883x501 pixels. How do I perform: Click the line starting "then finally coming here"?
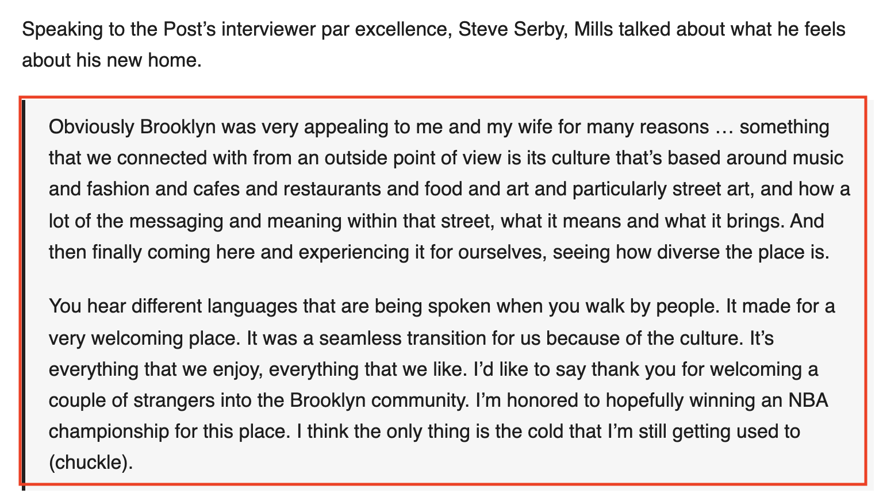click(x=439, y=252)
